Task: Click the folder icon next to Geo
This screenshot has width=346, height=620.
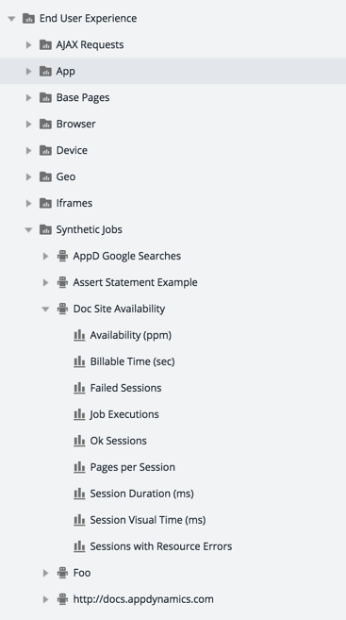Action: [45, 176]
